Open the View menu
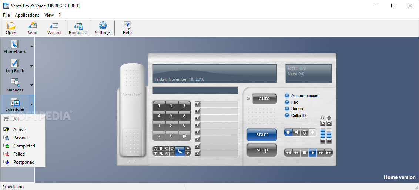The width and height of the screenshot is (419, 190). coord(49,15)
